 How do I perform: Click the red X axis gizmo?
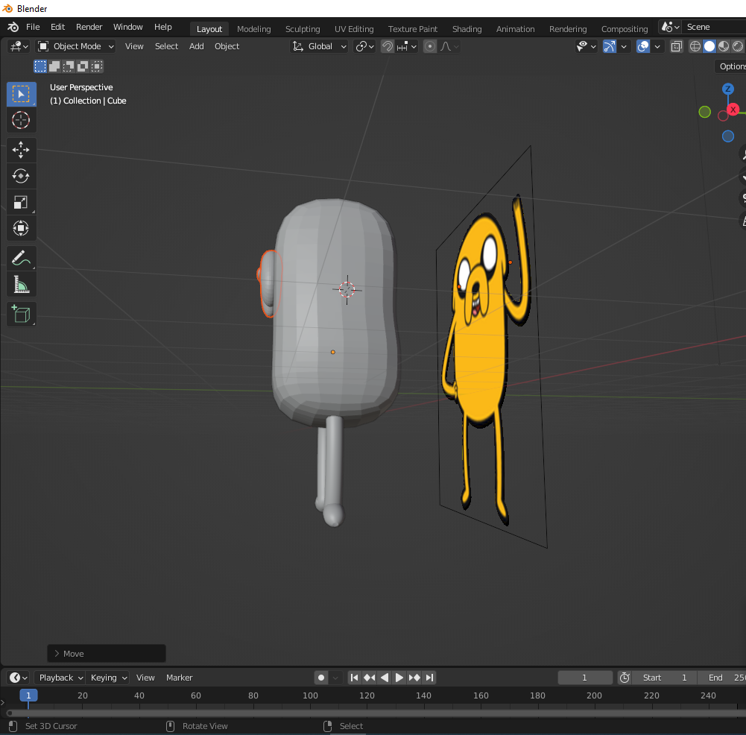[x=733, y=110]
